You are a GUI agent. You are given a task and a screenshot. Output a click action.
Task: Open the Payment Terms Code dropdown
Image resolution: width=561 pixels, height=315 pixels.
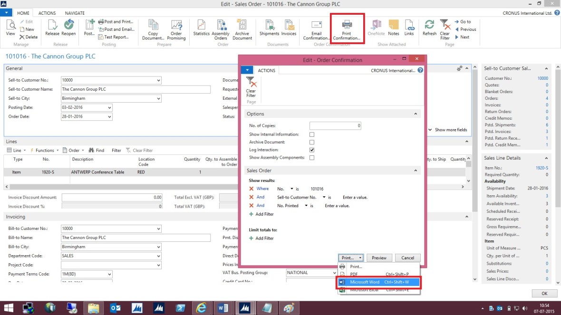tap(109, 274)
